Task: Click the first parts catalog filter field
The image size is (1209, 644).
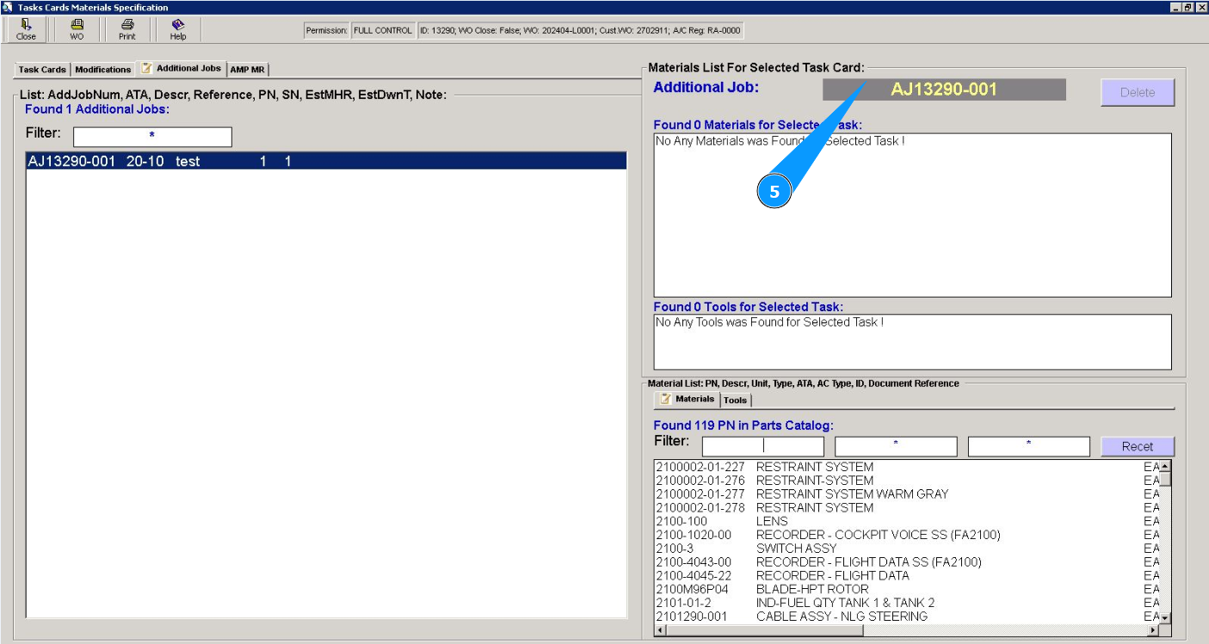Action: [763, 446]
